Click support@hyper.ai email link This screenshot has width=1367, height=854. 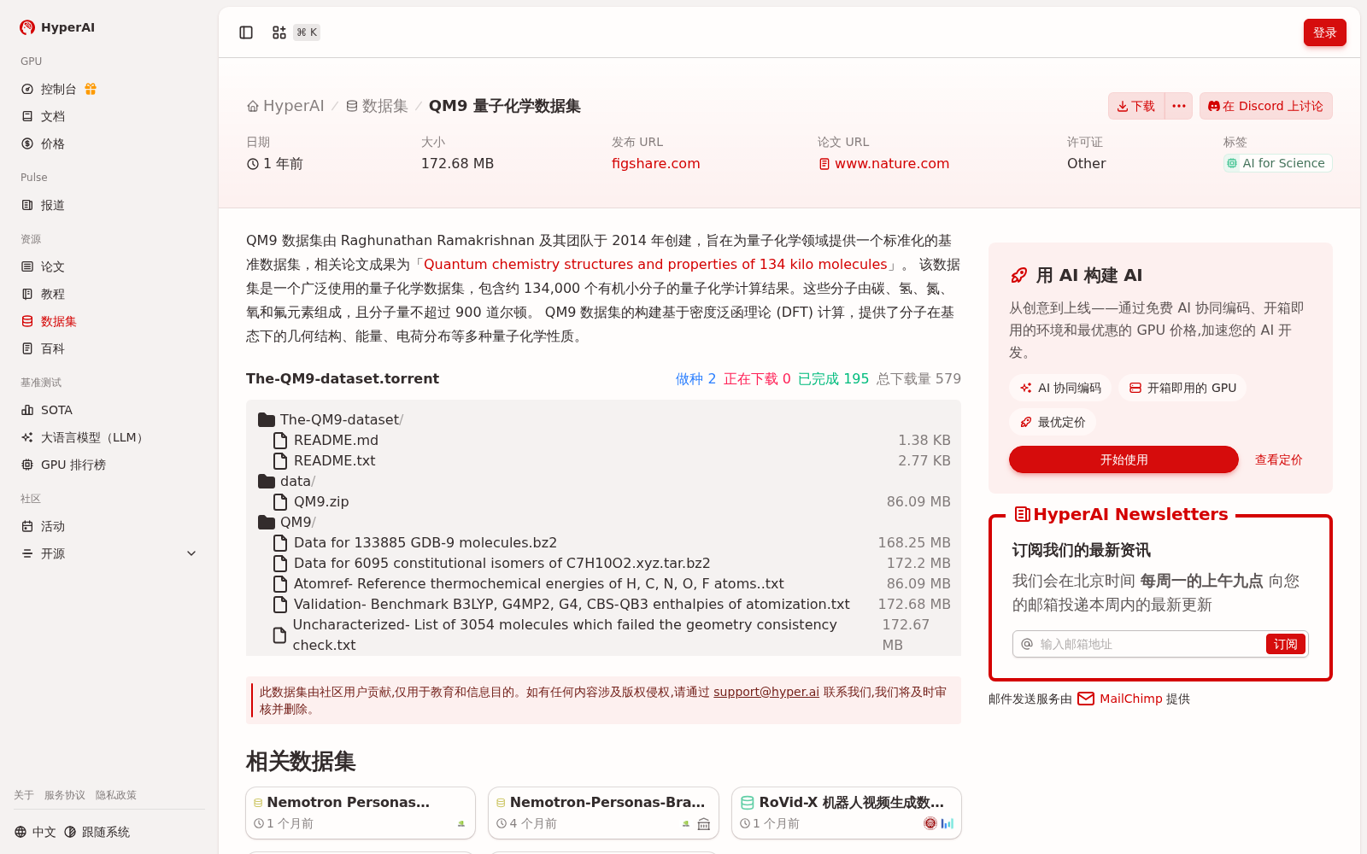[766, 692]
